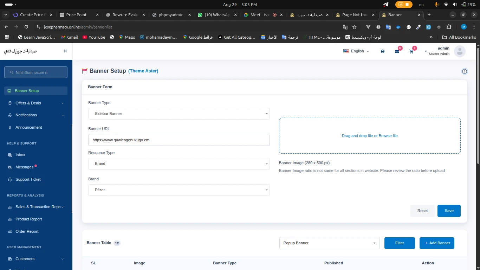Click the globe website icon in header
Viewport: 480px width, 270px height.
pyautogui.click(x=383, y=51)
